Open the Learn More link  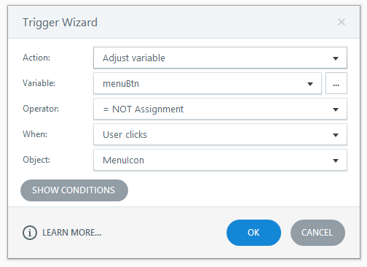71,233
